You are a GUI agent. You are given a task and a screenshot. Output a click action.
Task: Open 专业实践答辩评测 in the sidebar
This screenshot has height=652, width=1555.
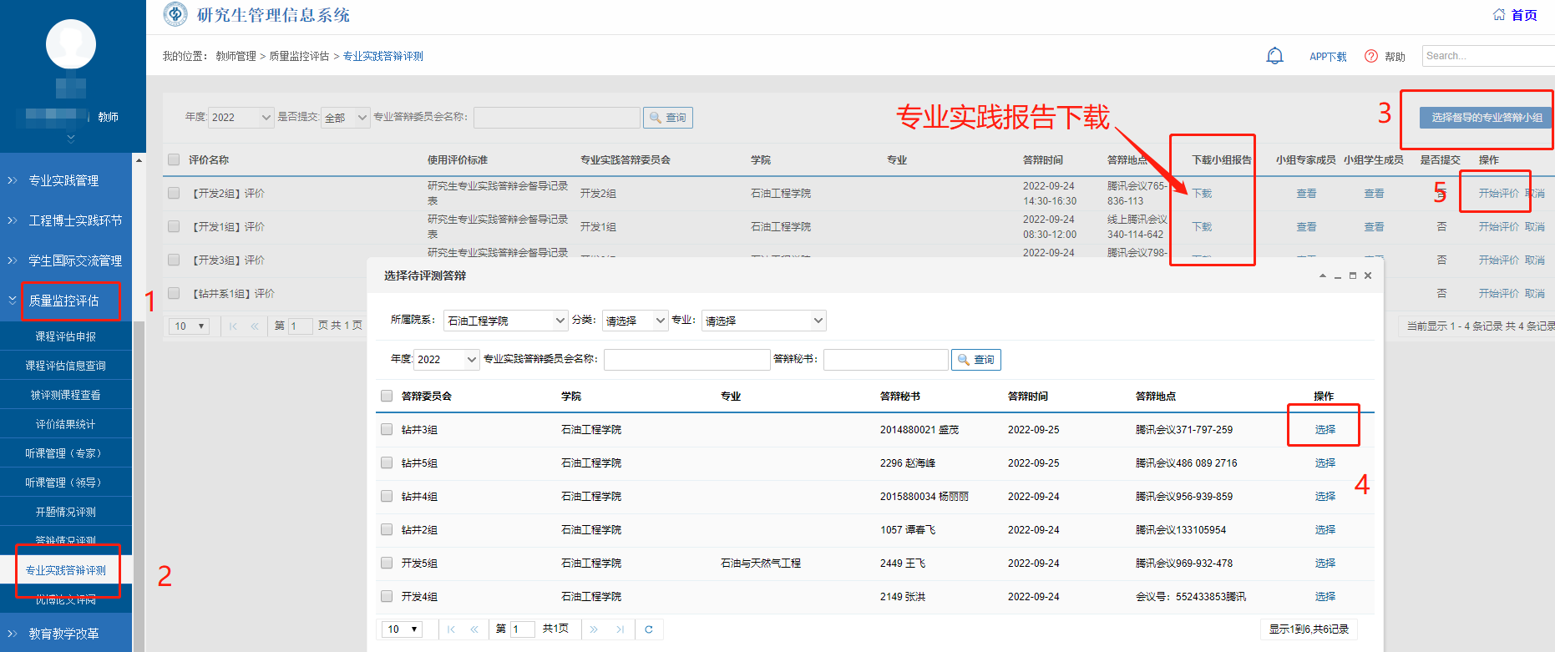(x=66, y=570)
